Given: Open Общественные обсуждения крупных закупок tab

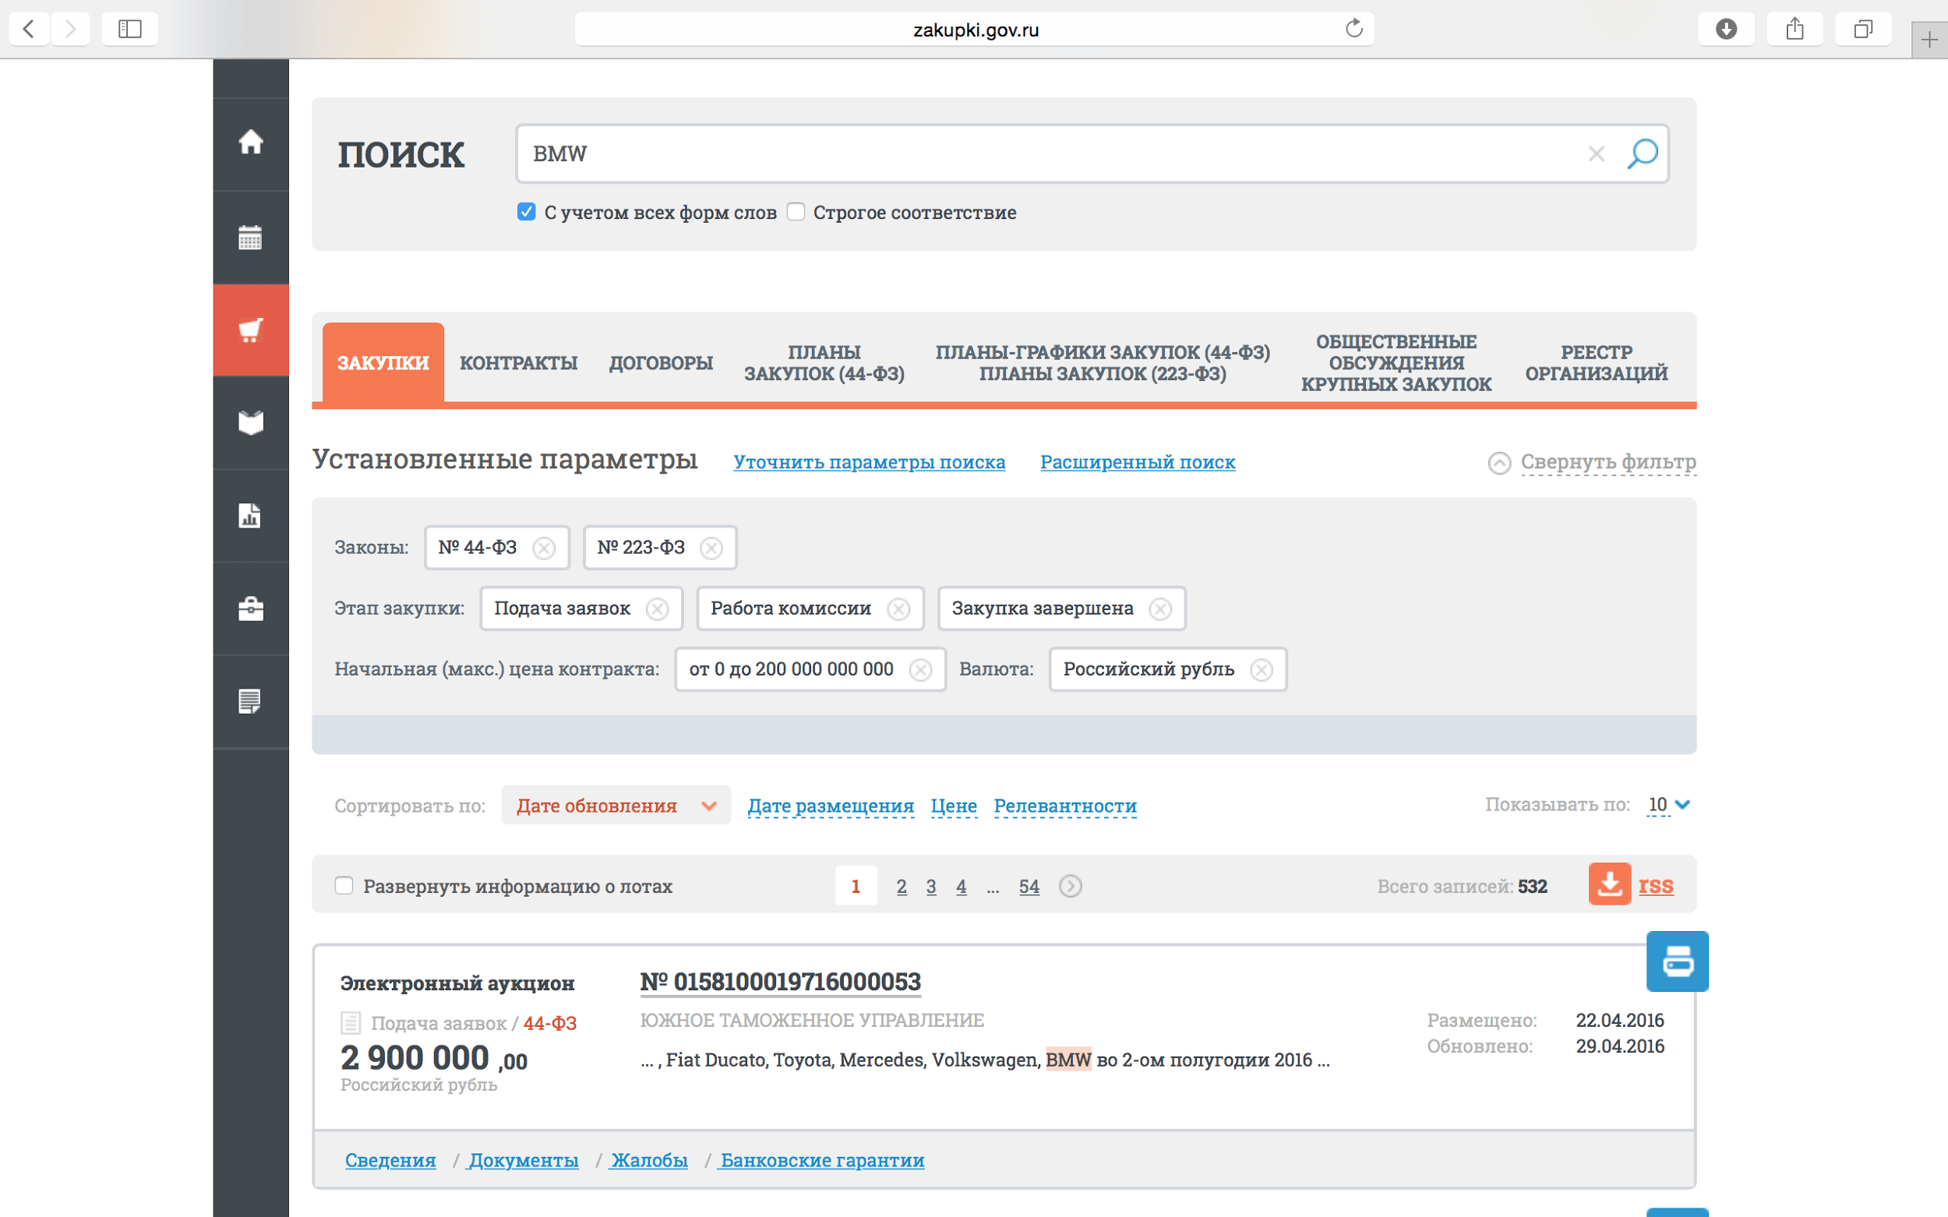Looking at the screenshot, I should pyautogui.click(x=1396, y=363).
